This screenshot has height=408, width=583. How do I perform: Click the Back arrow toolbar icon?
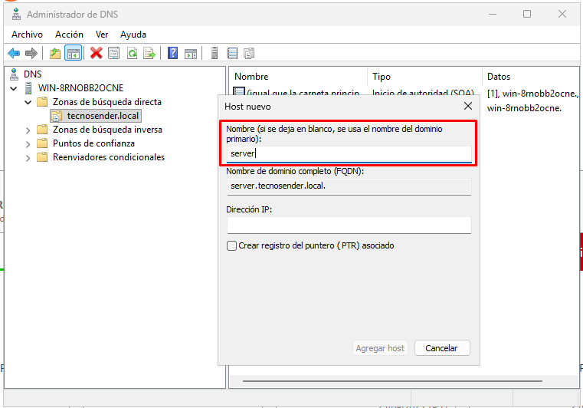click(13, 53)
